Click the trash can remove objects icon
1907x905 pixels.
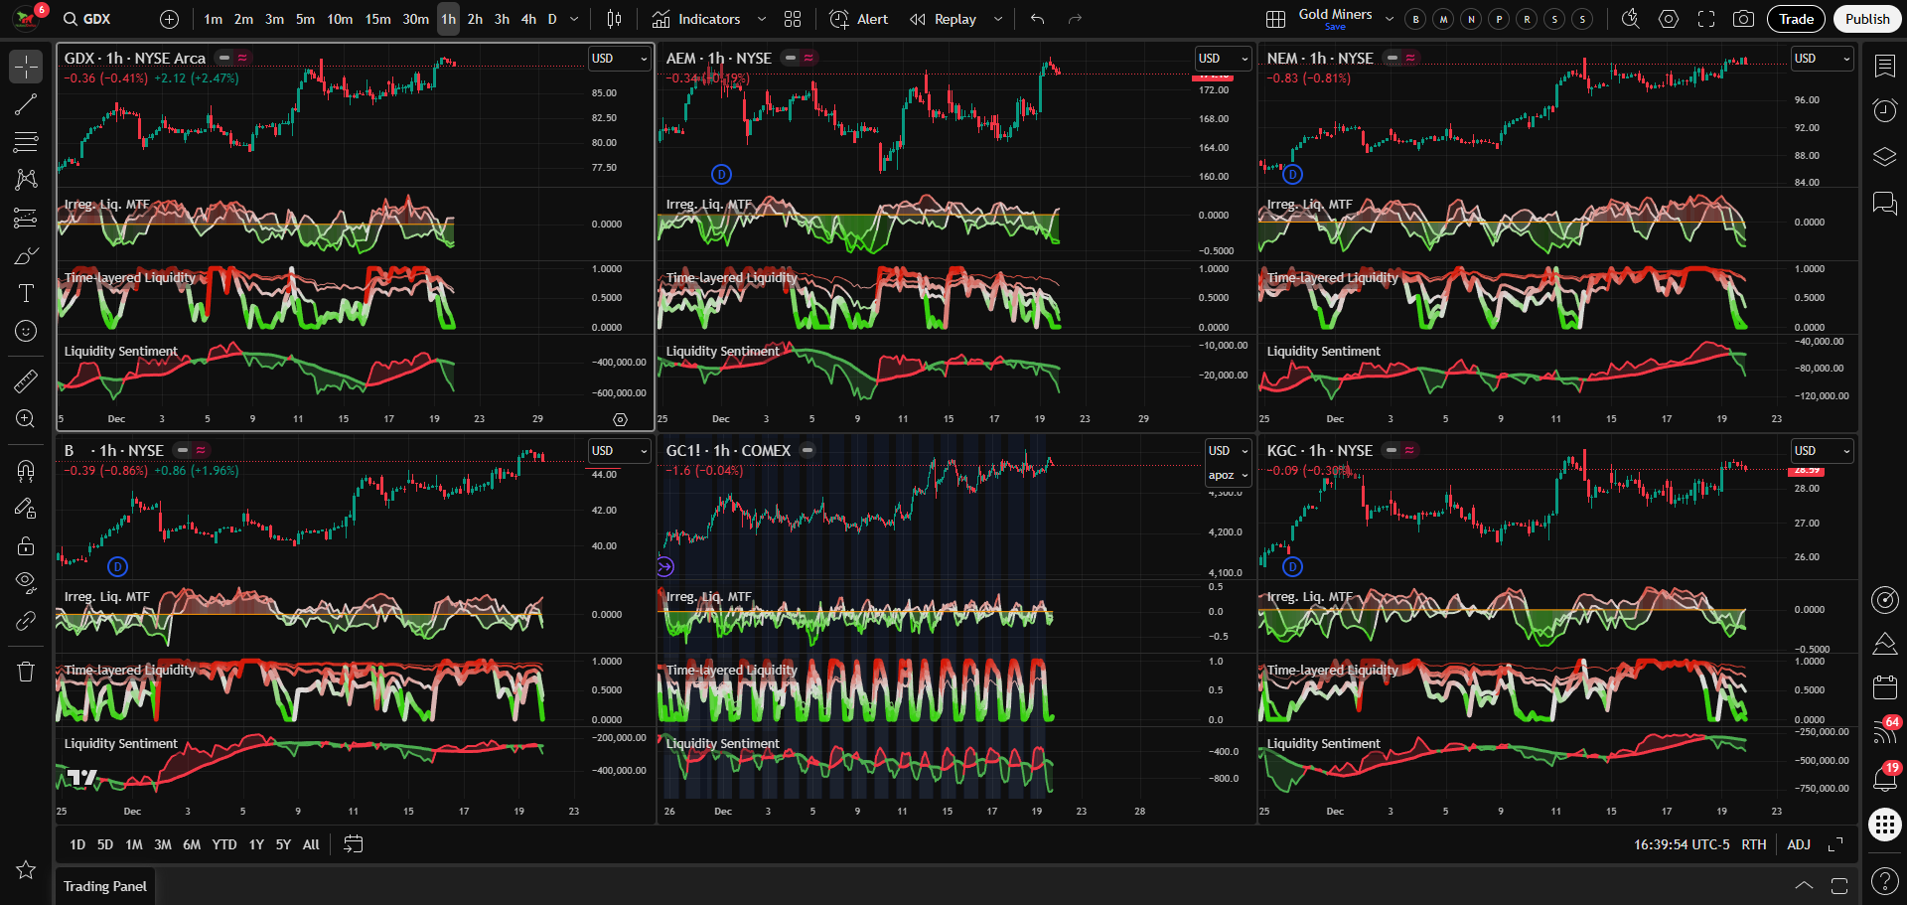[x=26, y=673]
